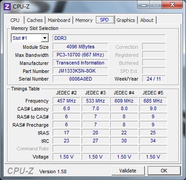Screen dimensions: 186x180
Task: Click the RAS# Precharge row label
Action: coord(30,125)
